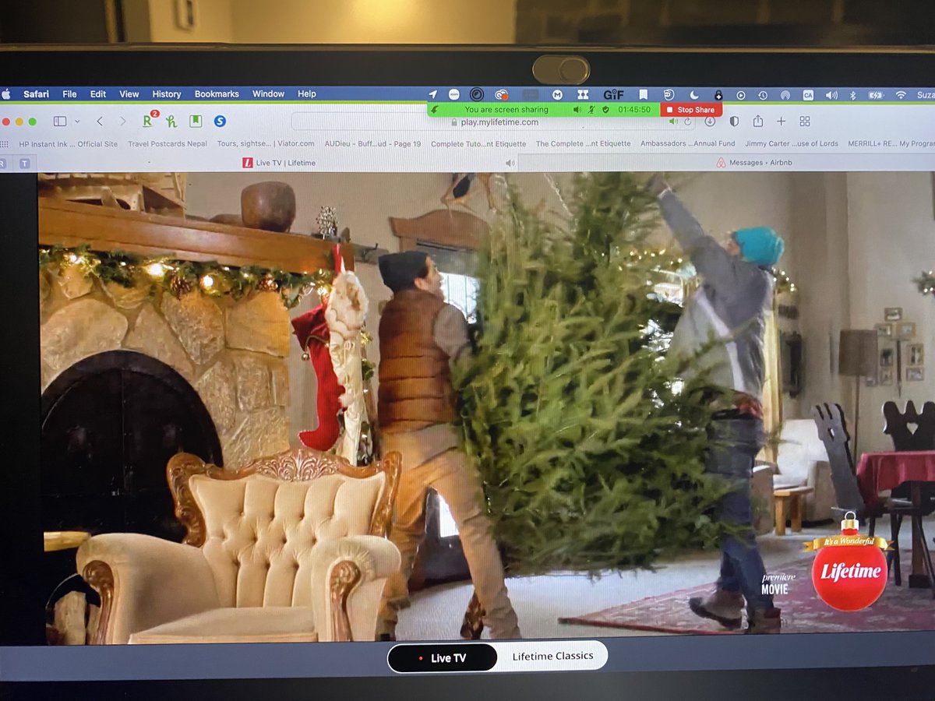Toggle the Safari sidebar
Image resolution: width=935 pixels, height=701 pixels.
59,121
